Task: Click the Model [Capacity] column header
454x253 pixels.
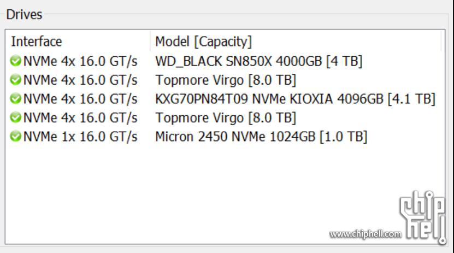Action: (204, 42)
